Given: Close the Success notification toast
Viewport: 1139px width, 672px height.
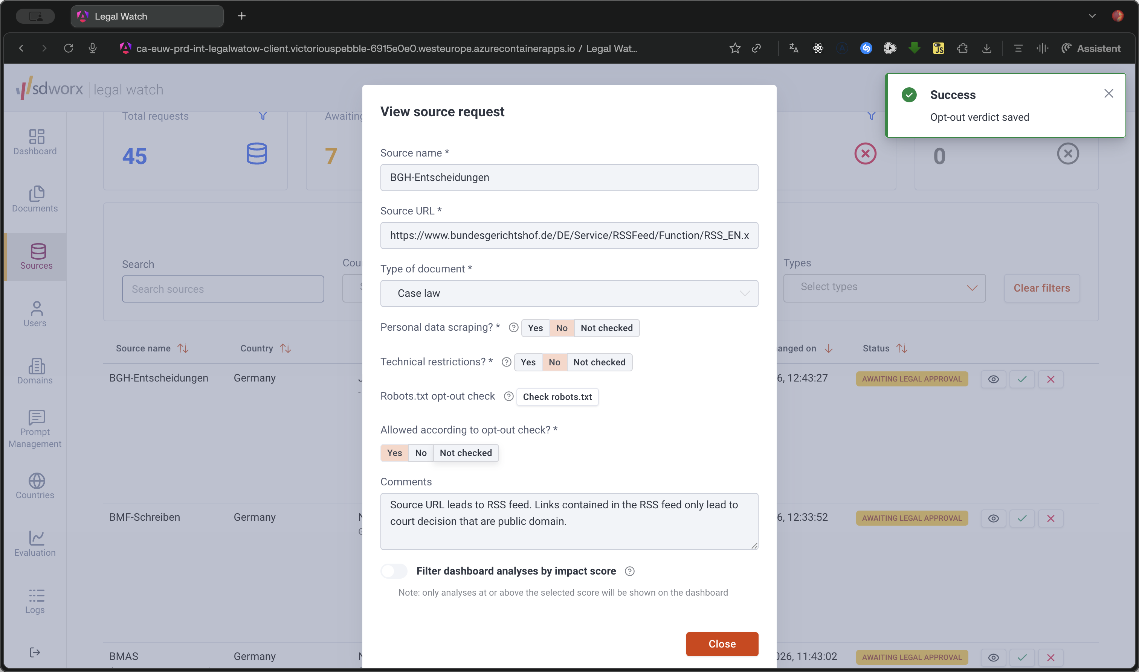Looking at the screenshot, I should 1108,93.
